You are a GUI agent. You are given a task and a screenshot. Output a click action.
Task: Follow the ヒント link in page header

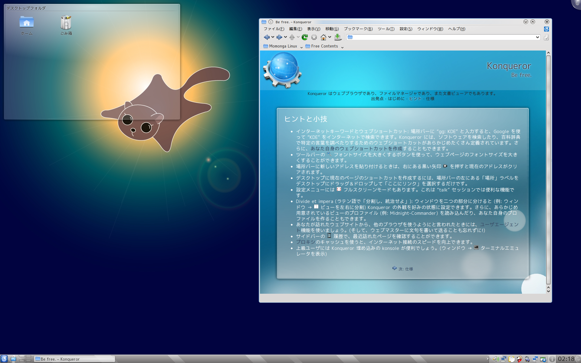click(x=415, y=99)
